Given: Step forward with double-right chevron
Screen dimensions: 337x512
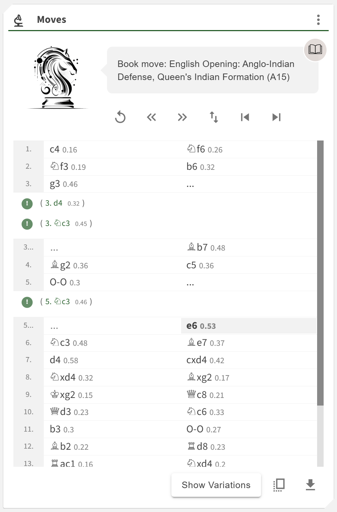Looking at the screenshot, I should click(182, 117).
